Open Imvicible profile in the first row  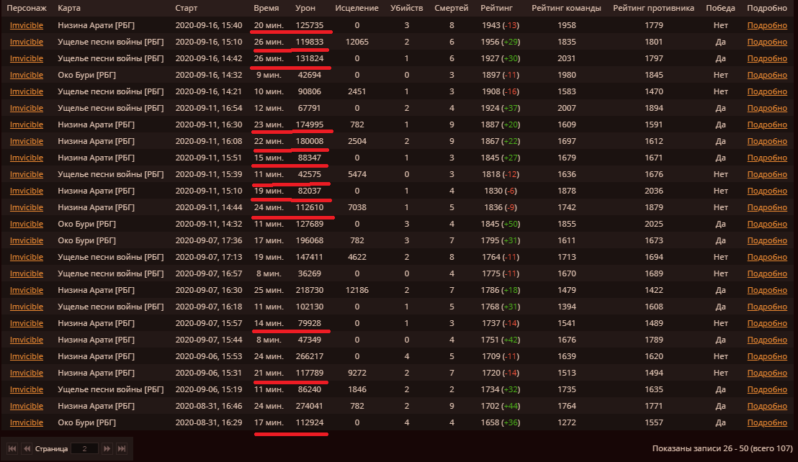27,25
